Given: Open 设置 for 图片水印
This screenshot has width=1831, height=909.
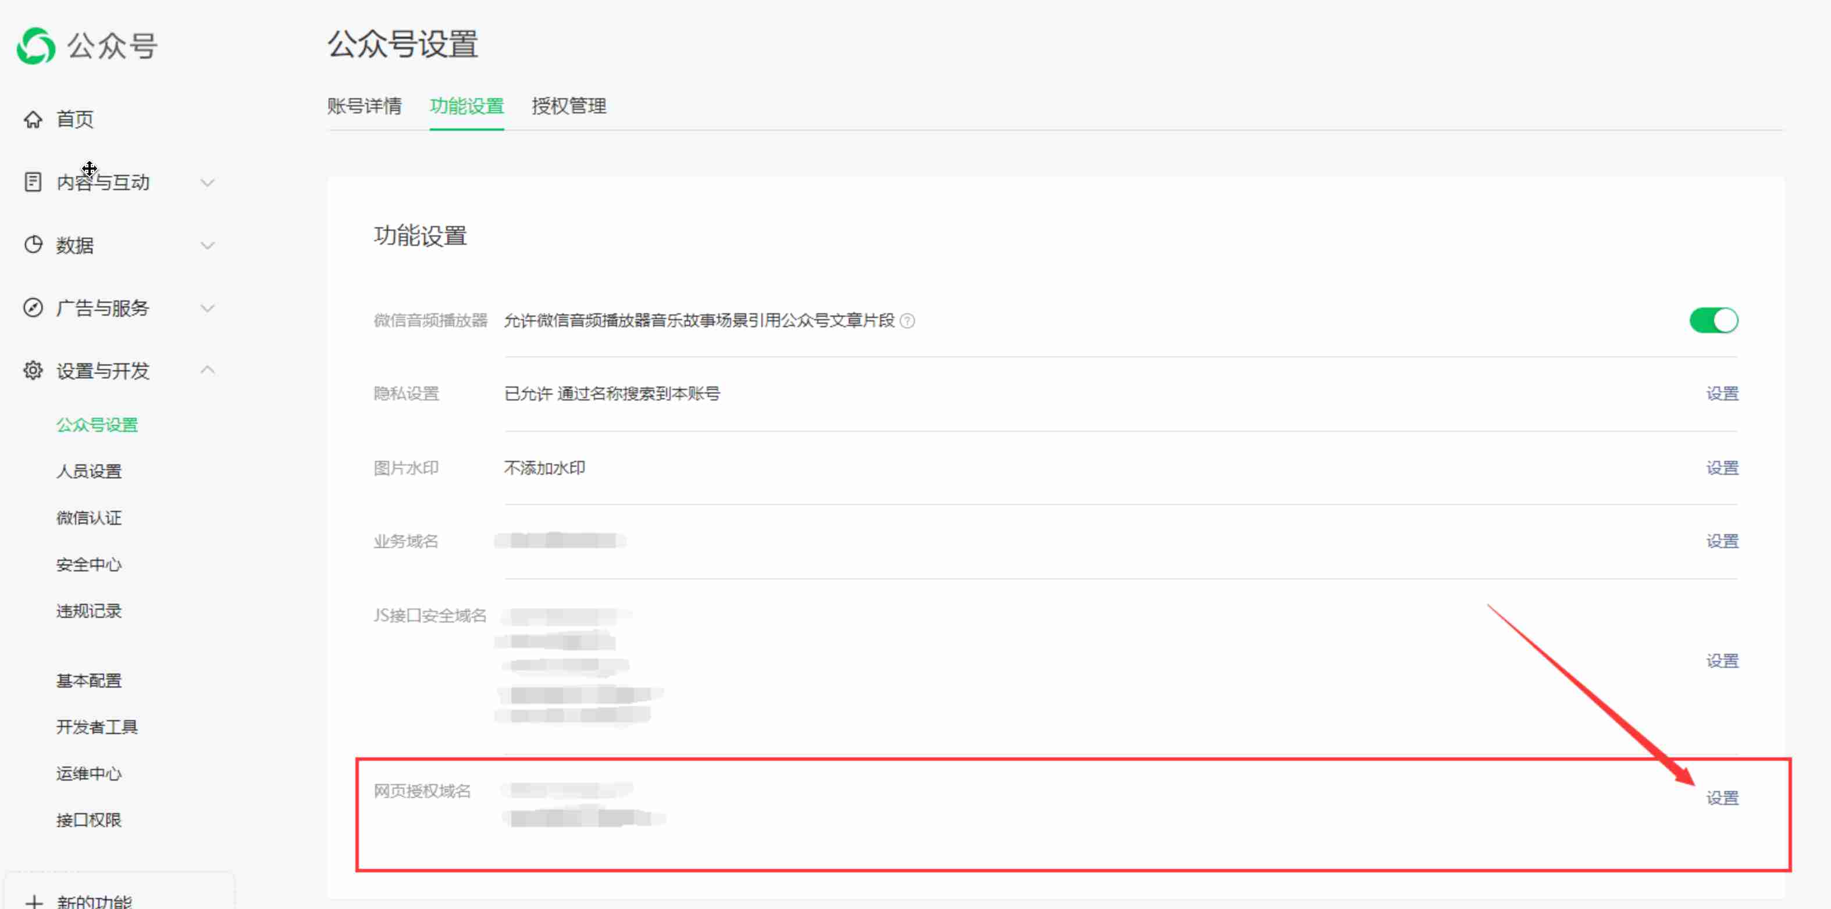Looking at the screenshot, I should click(1722, 468).
